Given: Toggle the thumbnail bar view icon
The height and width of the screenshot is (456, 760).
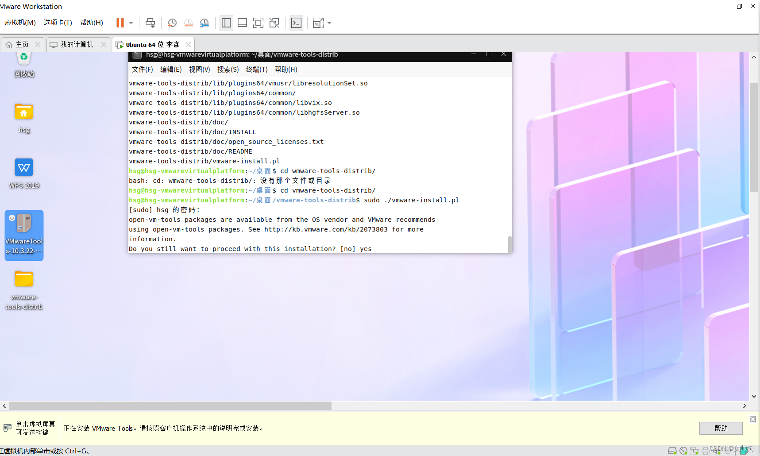Looking at the screenshot, I should (x=242, y=23).
